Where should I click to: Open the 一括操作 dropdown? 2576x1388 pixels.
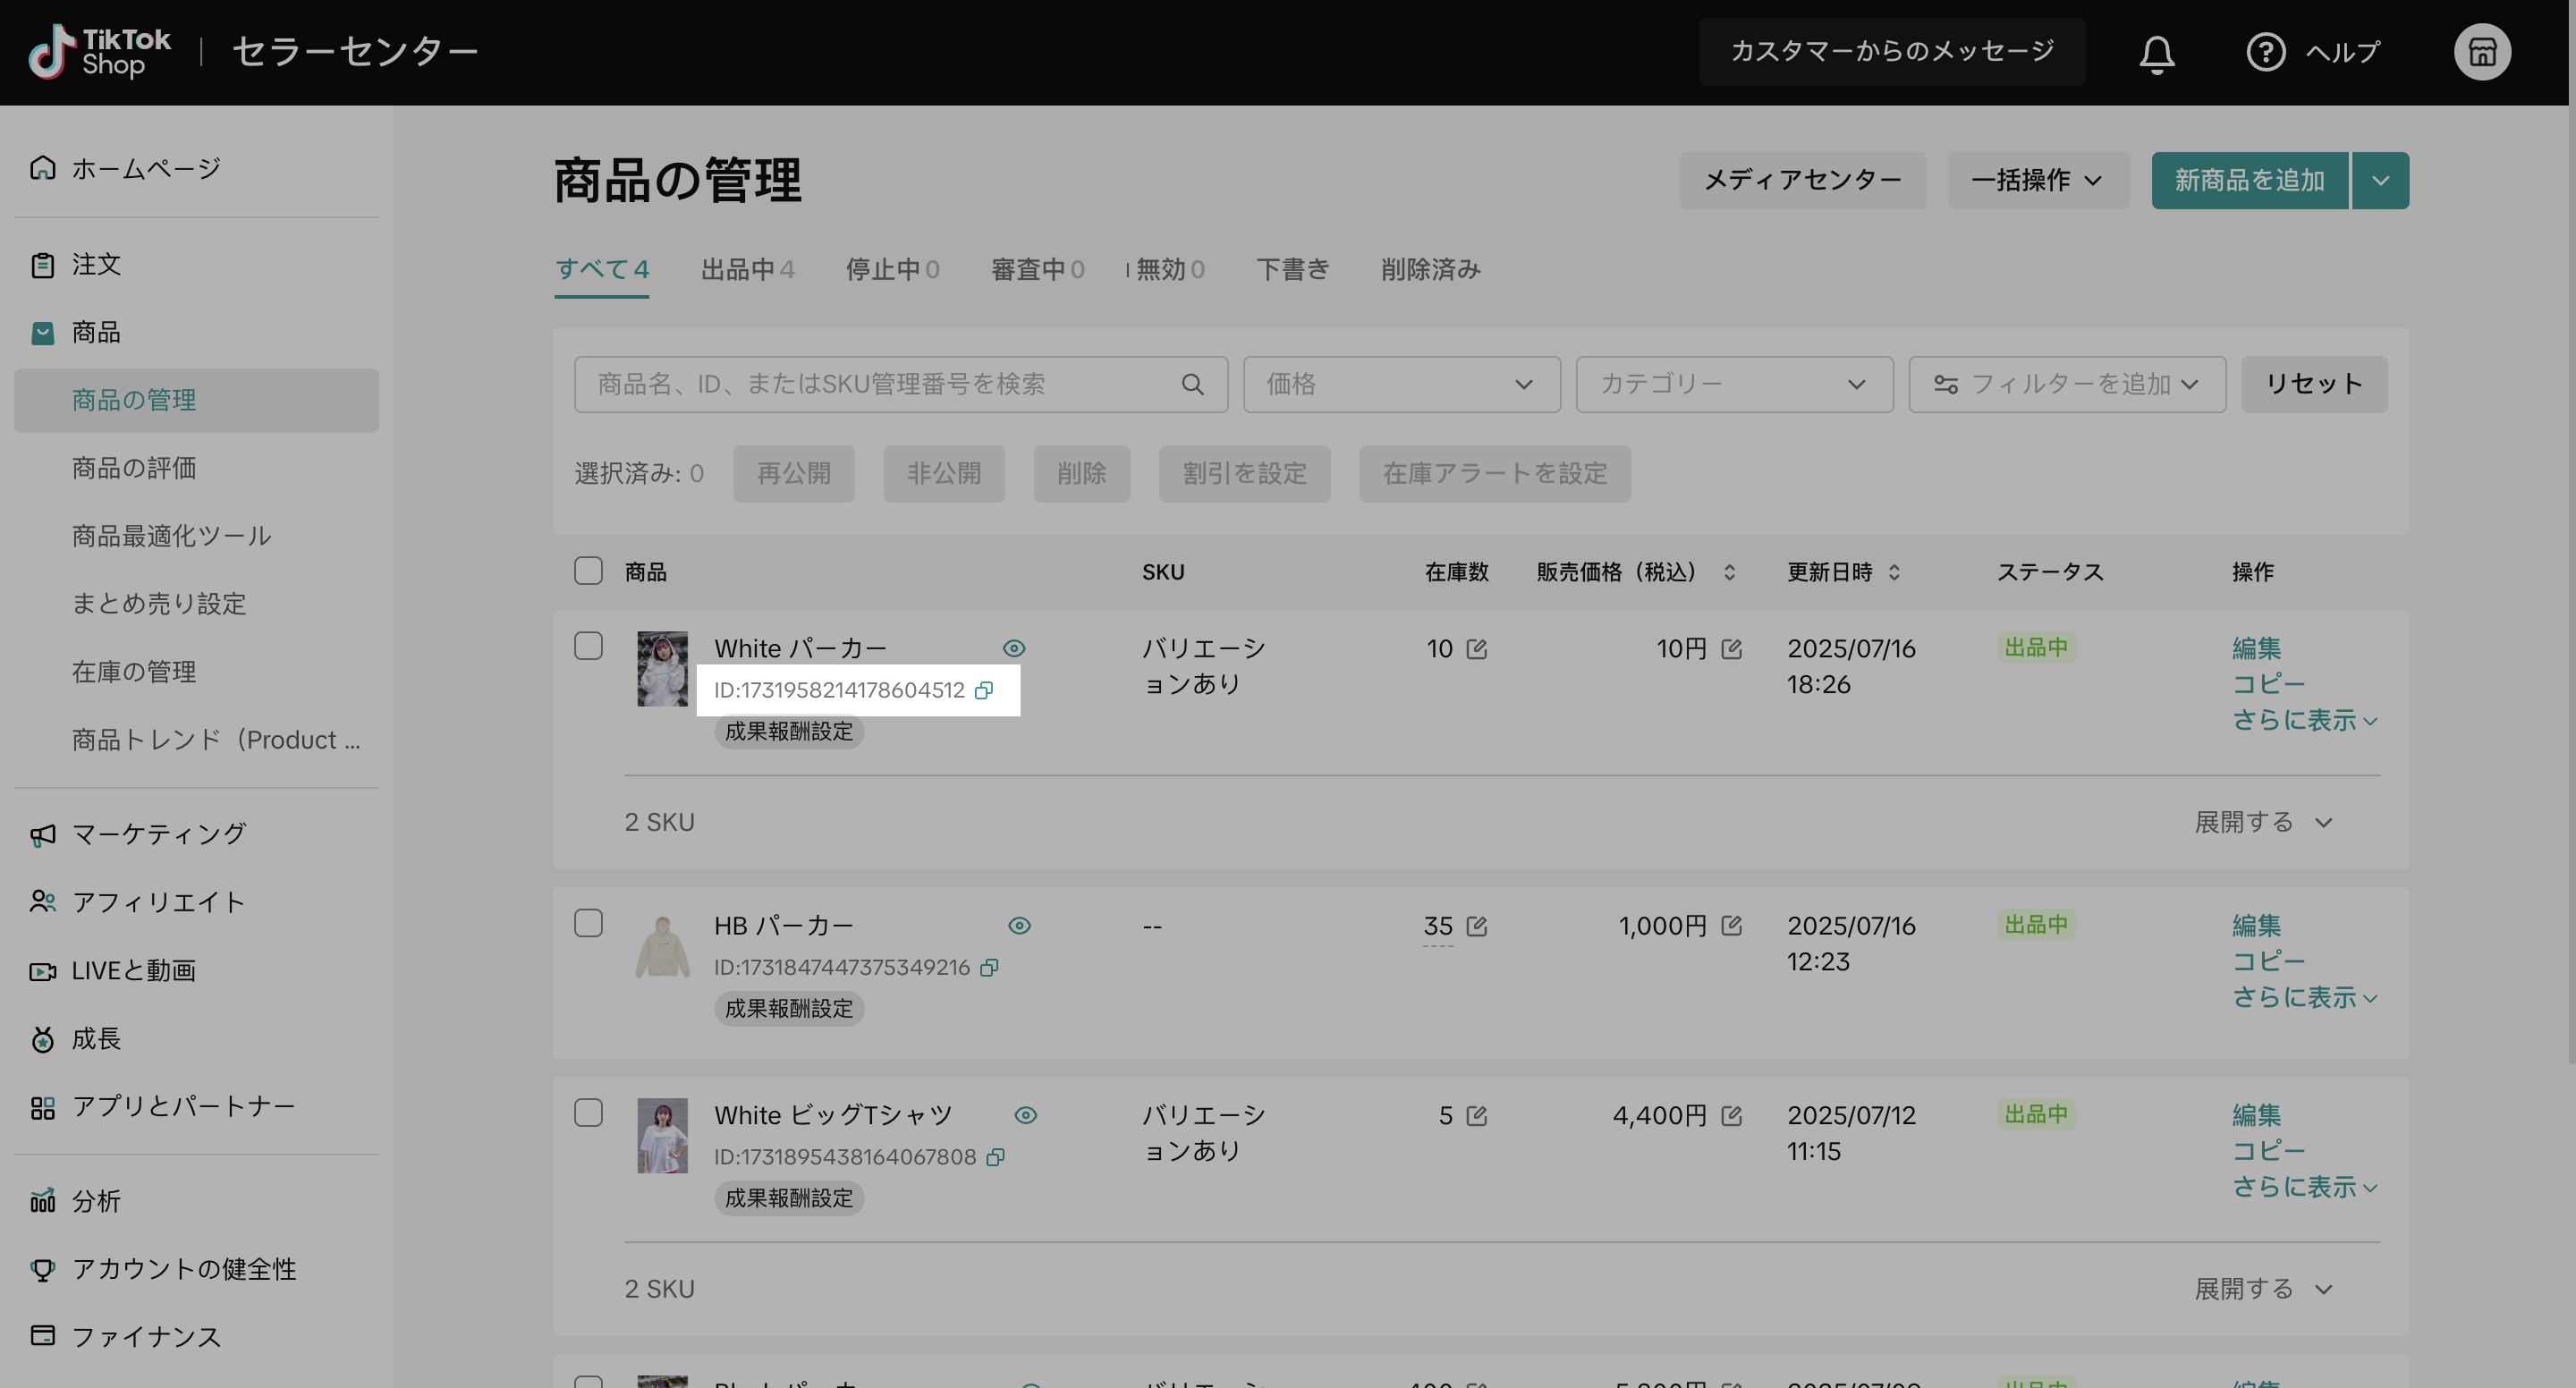click(2037, 180)
